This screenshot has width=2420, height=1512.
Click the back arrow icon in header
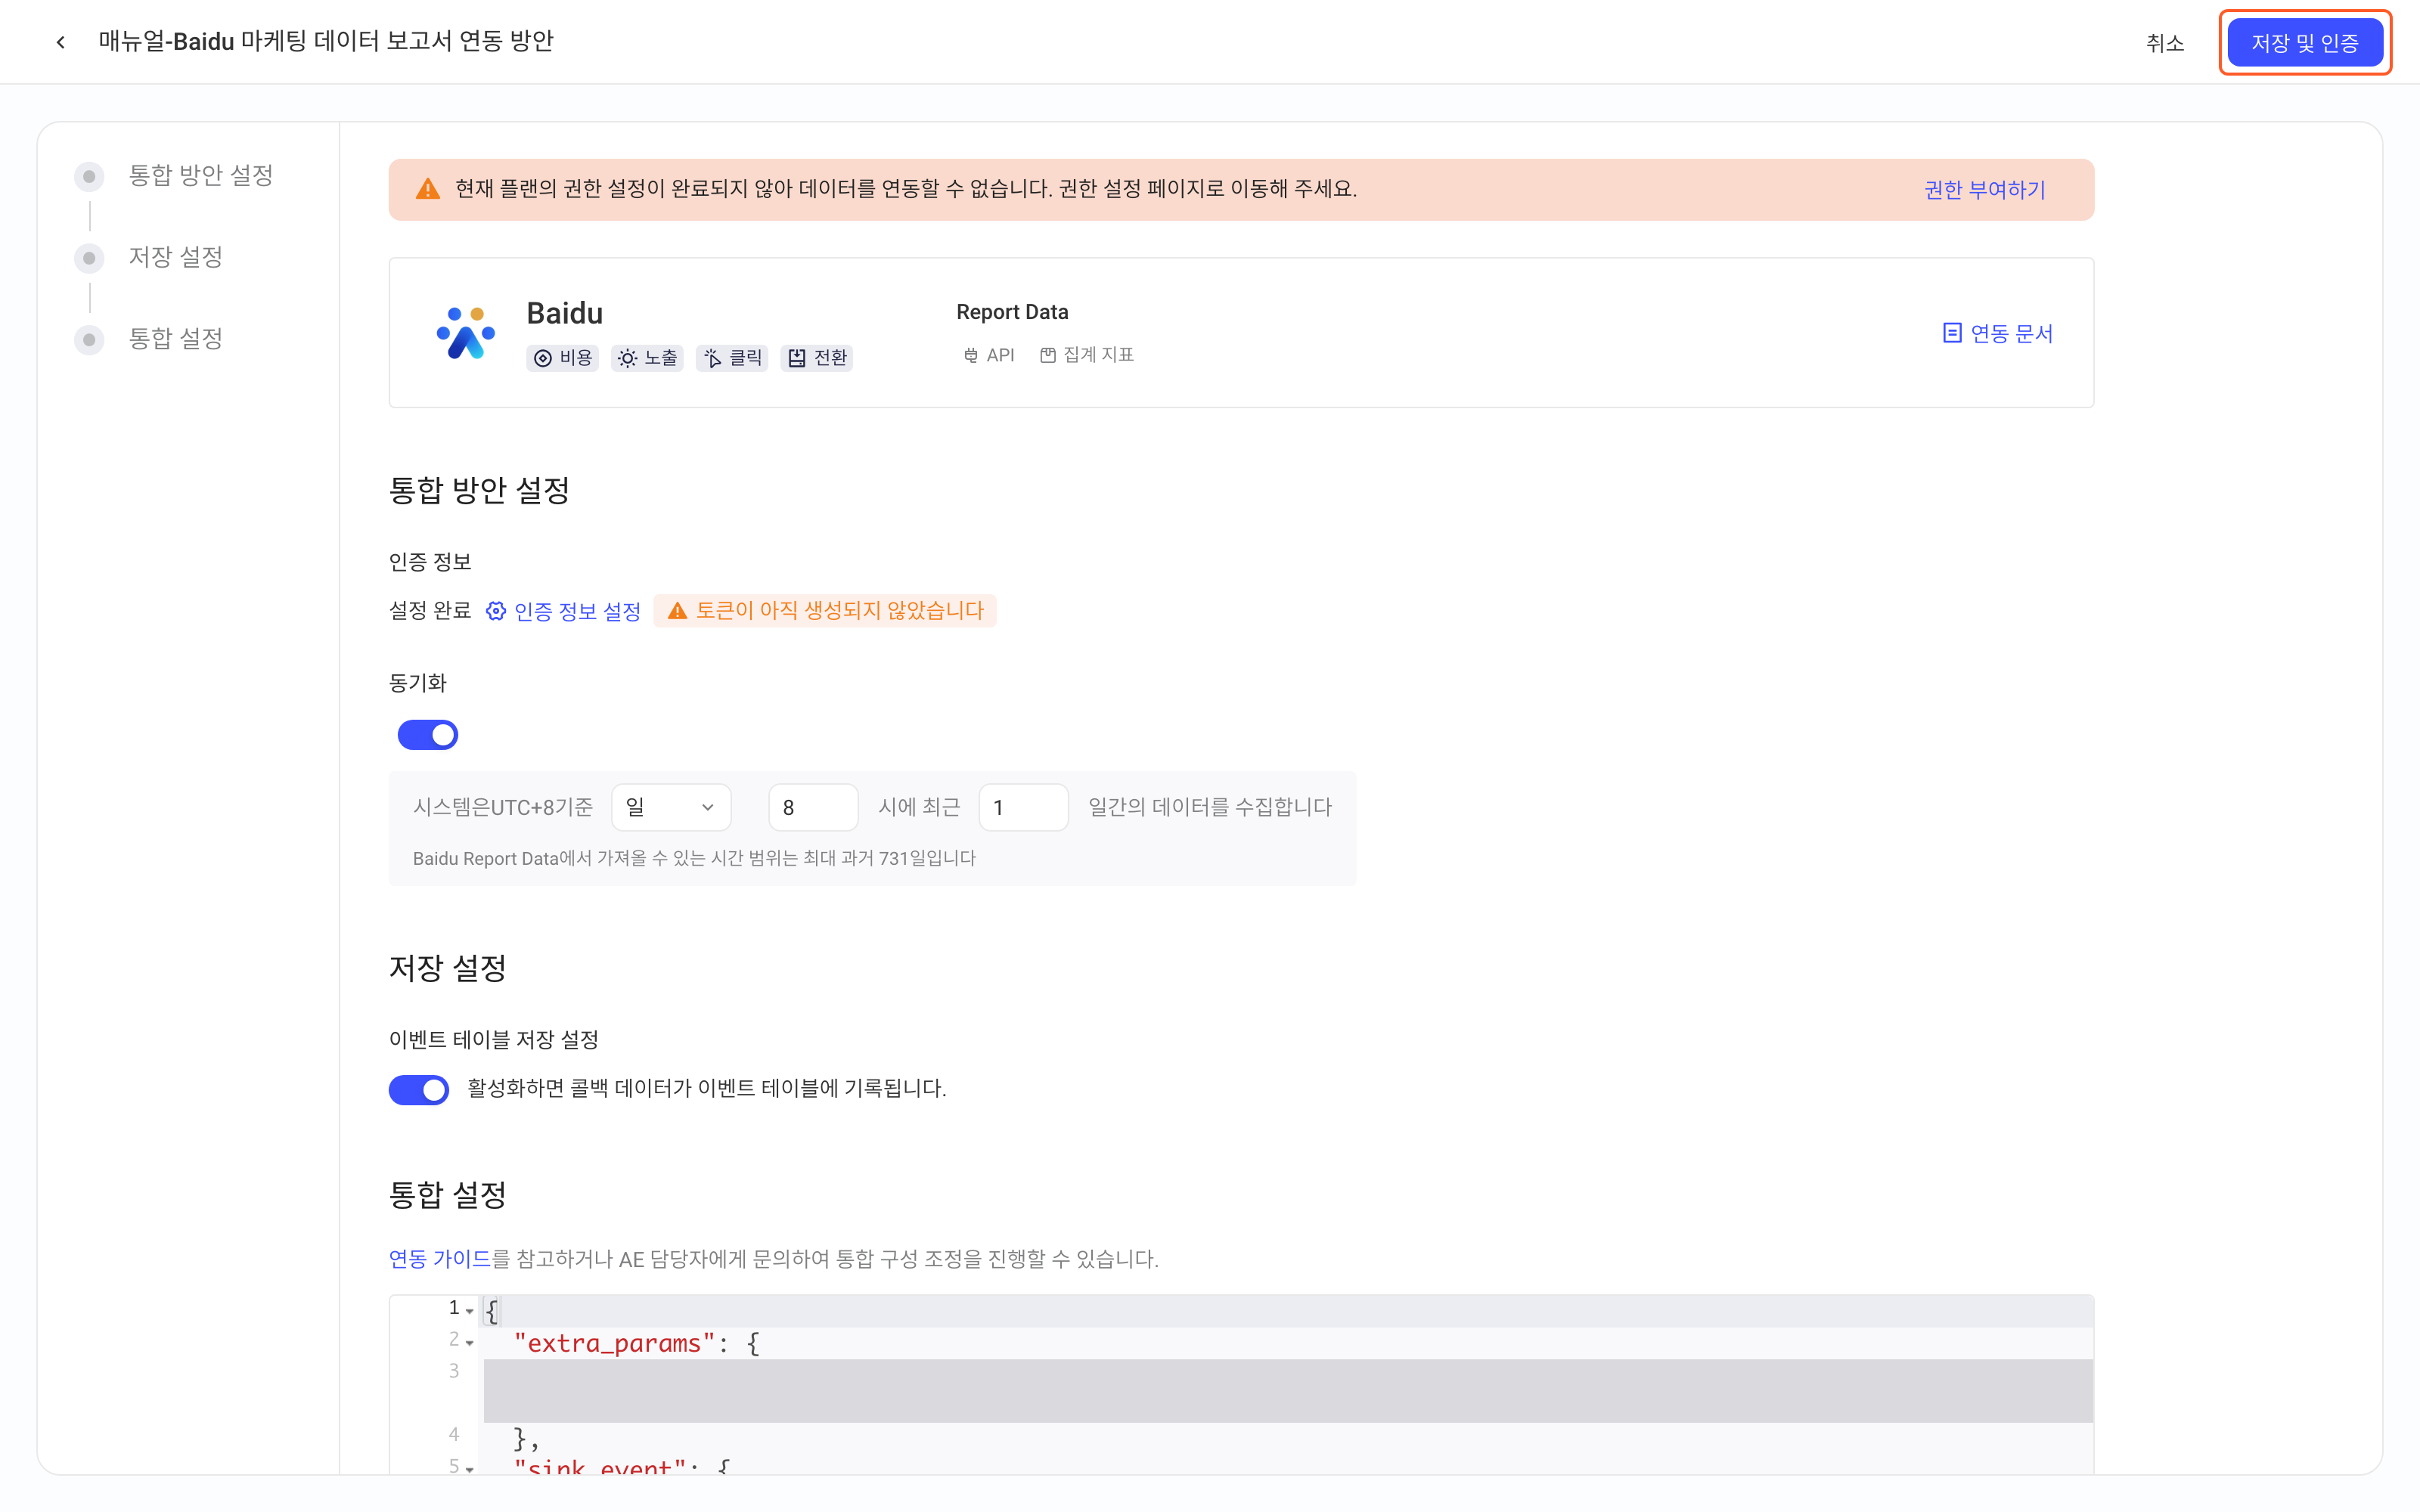tap(61, 42)
